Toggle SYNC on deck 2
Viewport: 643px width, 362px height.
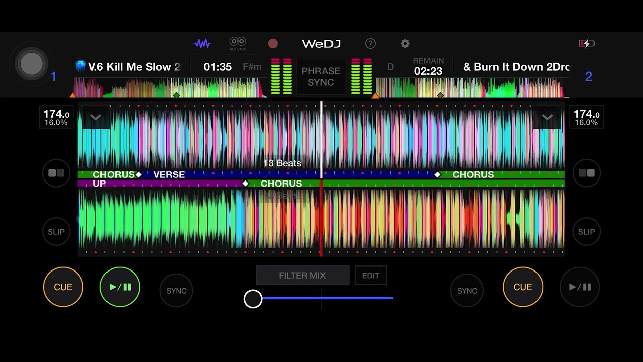(x=467, y=291)
